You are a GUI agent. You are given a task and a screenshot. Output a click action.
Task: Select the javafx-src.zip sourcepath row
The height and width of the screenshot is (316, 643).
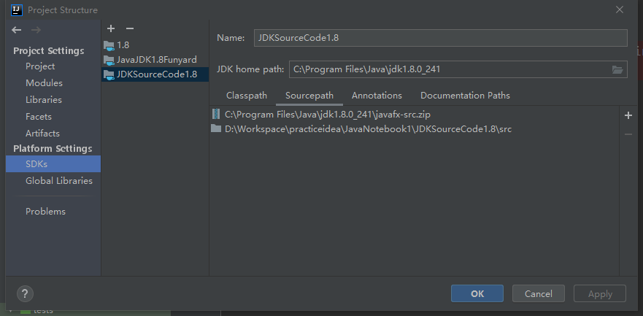click(x=414, y=115)
